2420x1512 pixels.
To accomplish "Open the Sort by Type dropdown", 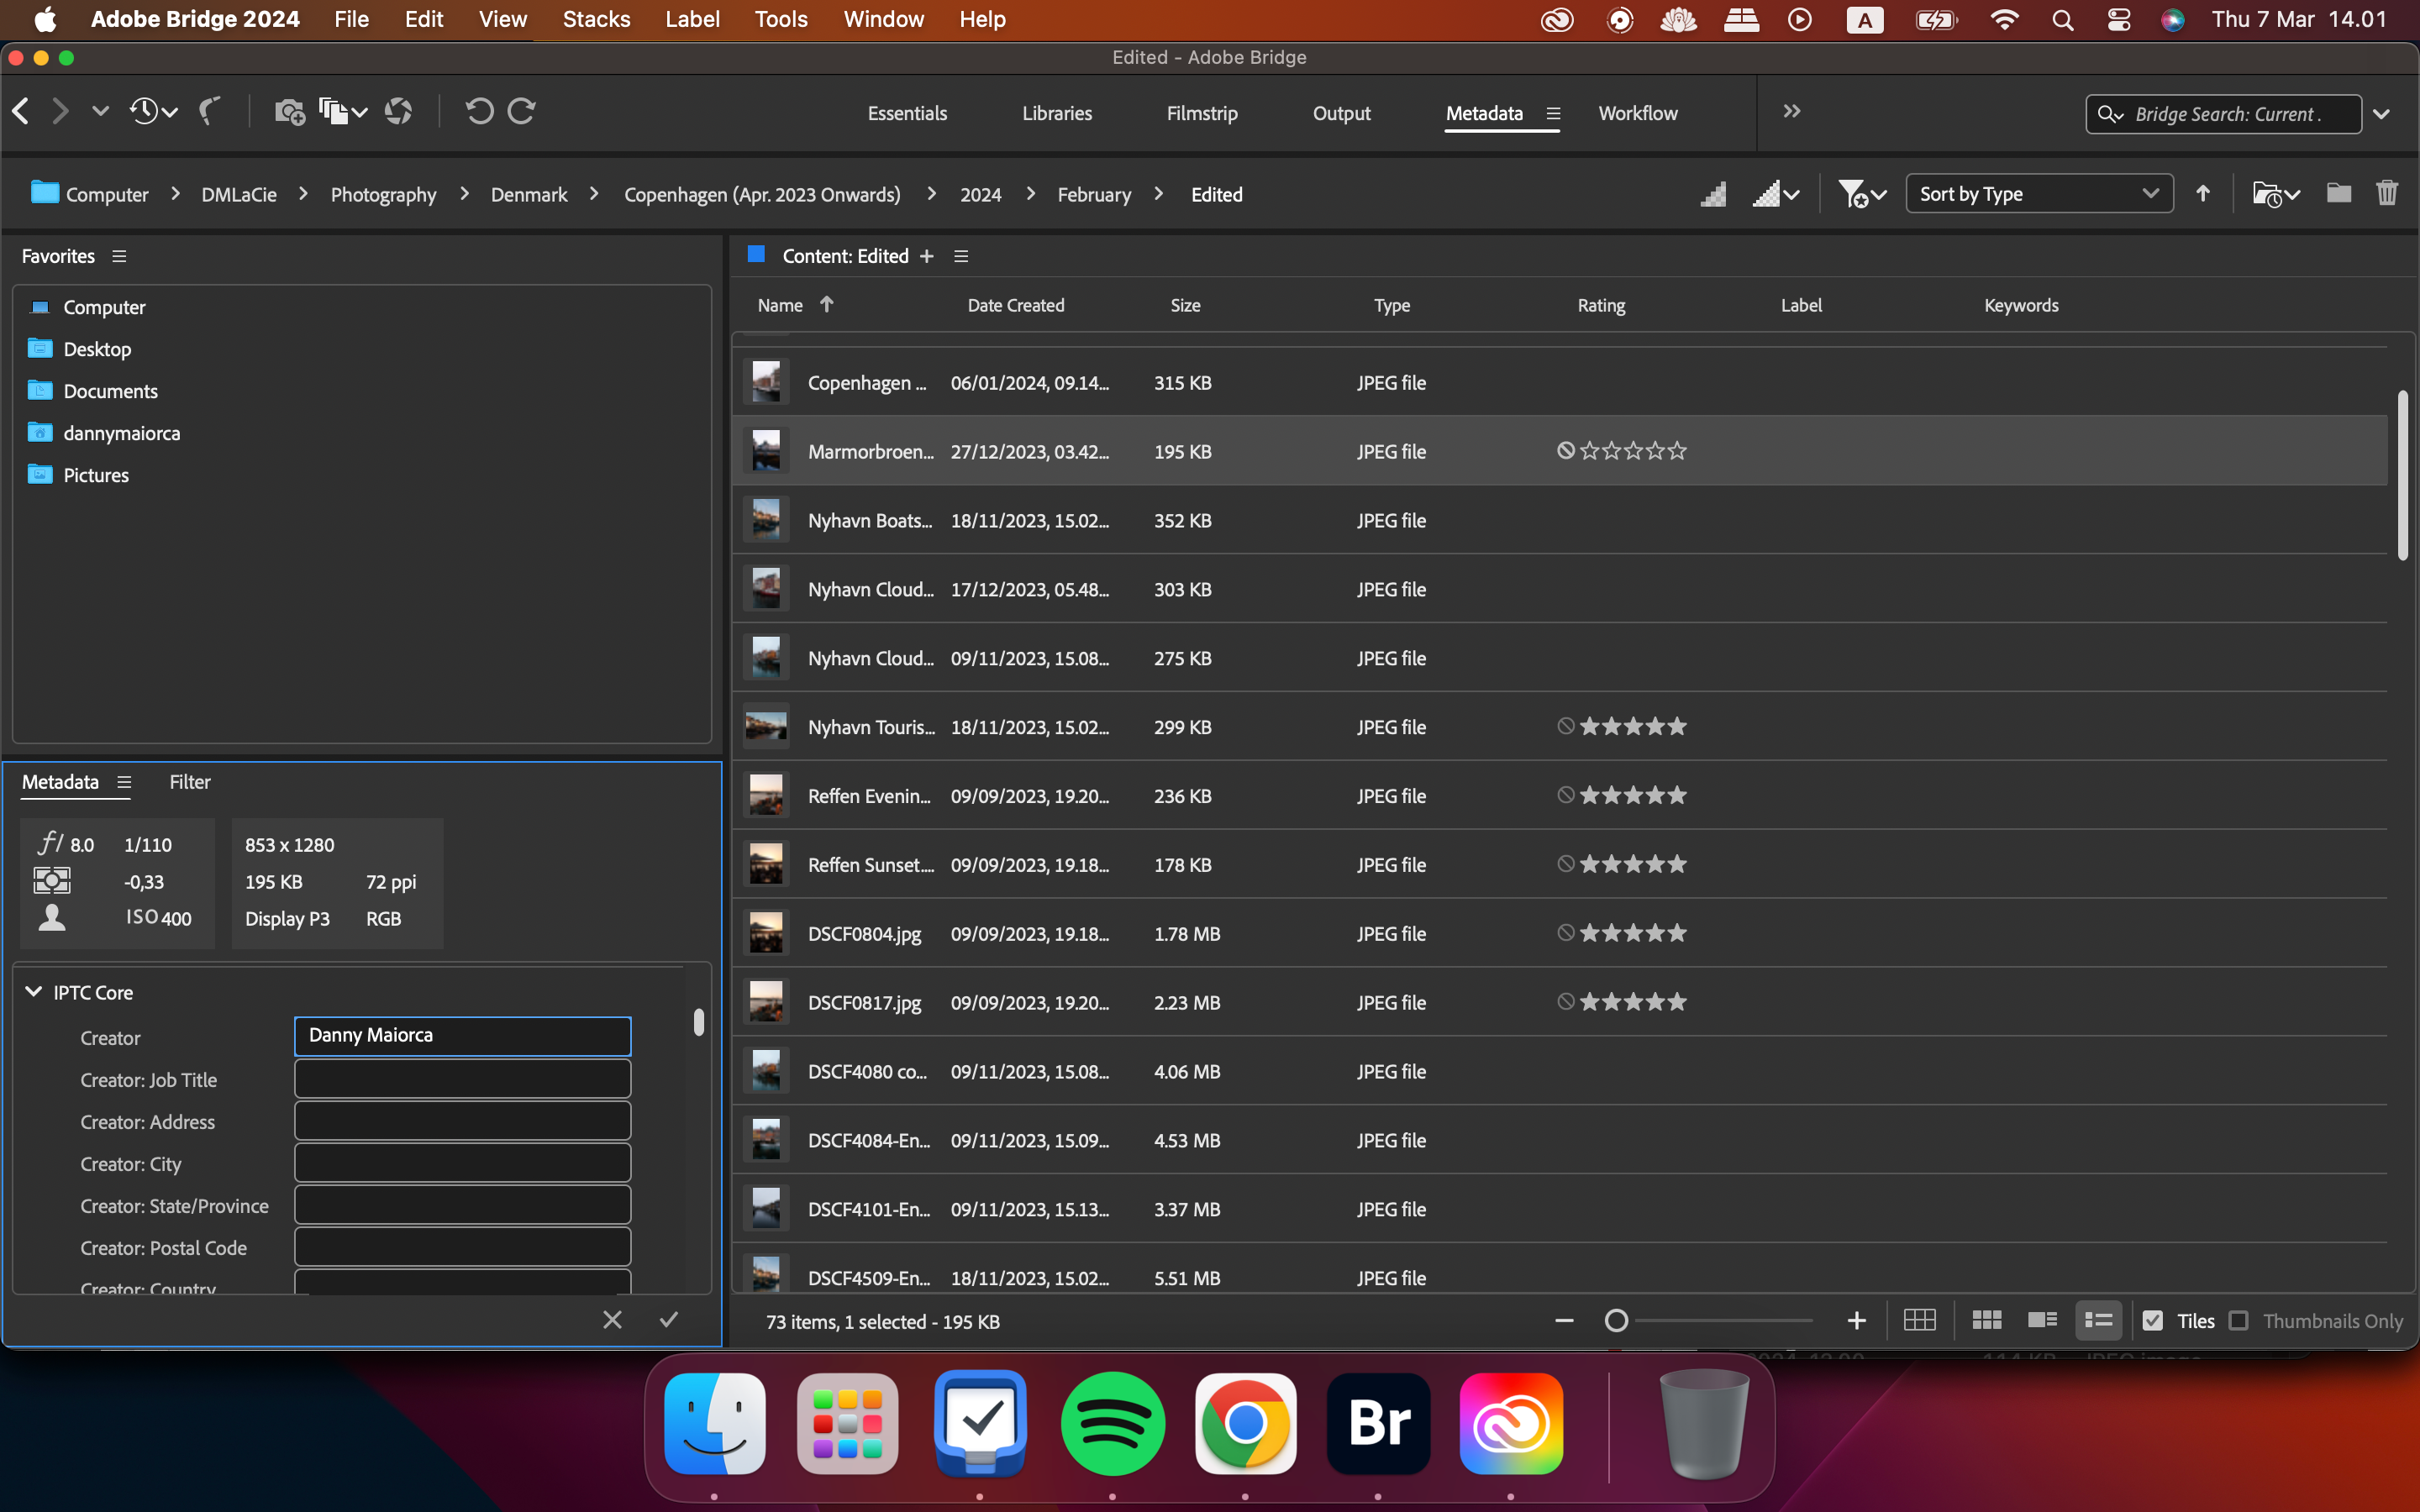I will point(2038,193).
